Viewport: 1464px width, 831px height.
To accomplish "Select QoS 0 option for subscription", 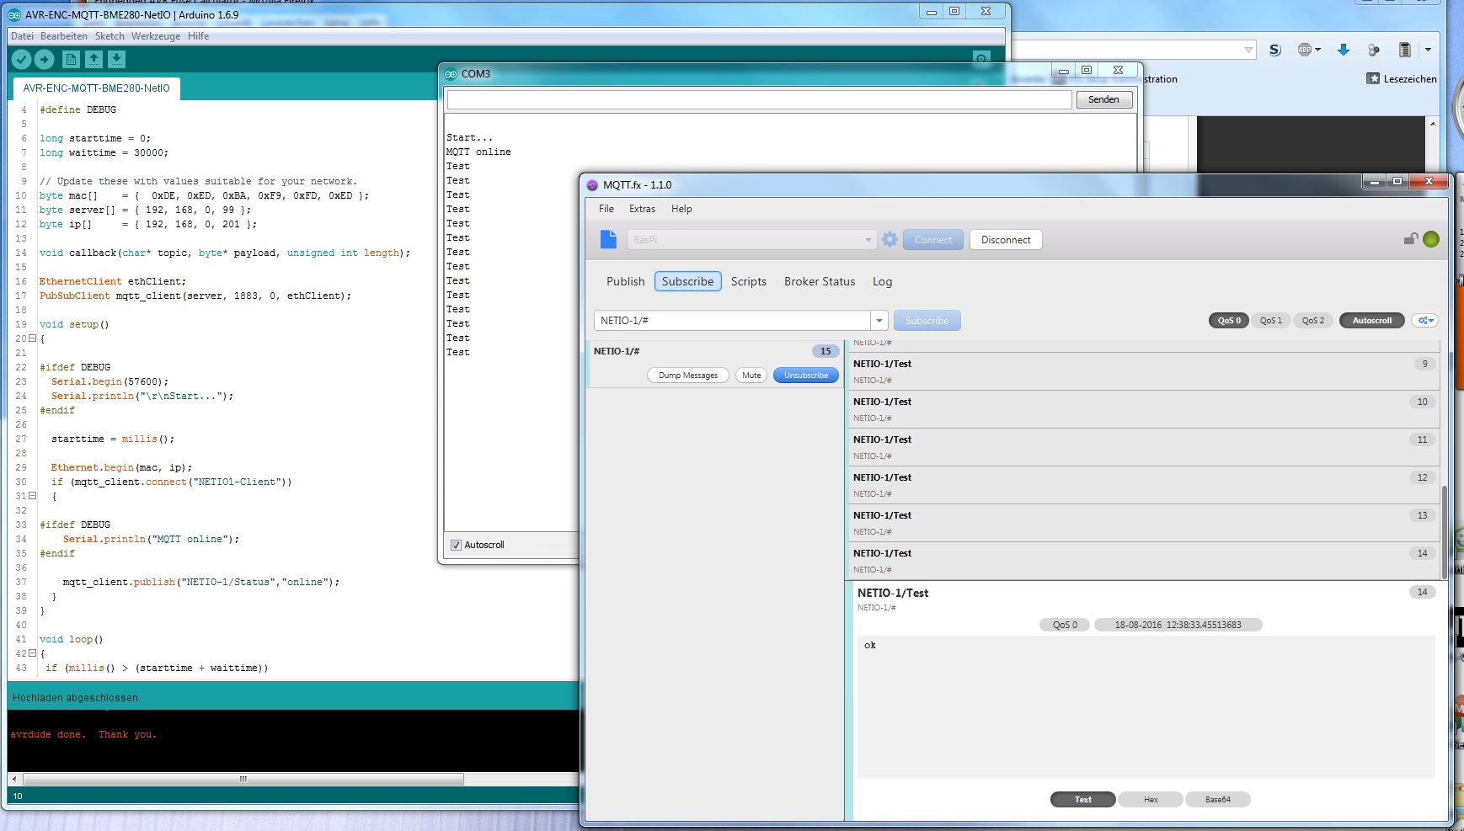I will tap(1229, 321).
